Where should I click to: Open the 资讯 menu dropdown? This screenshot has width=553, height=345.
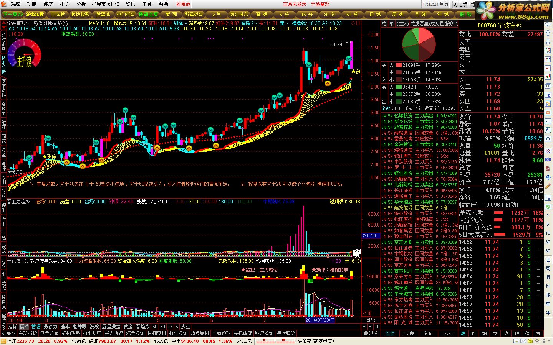point(130,4)
